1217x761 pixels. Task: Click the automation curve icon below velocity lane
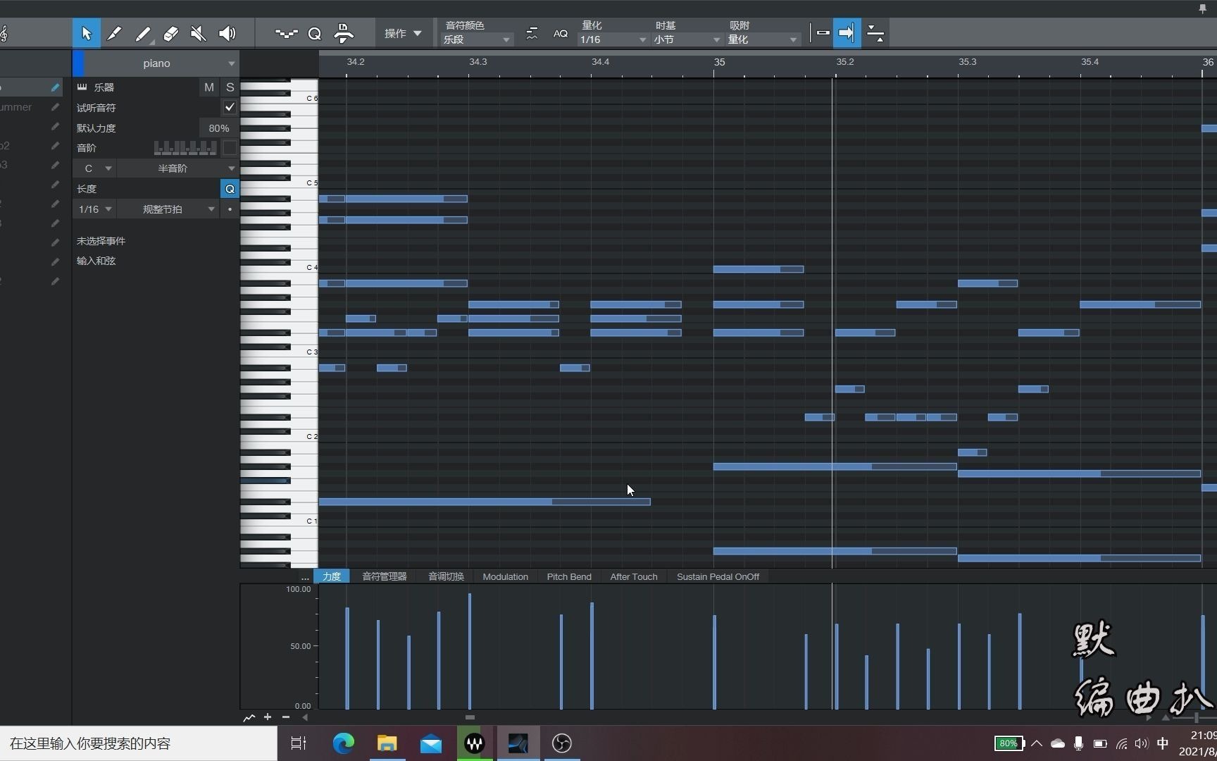pos(249,717)
